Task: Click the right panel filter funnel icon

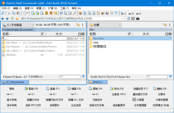Action: point(170,77)
